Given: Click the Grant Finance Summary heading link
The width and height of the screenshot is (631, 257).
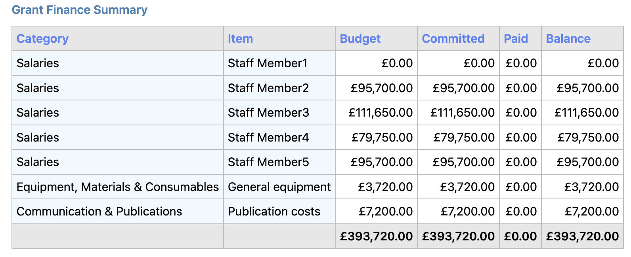Looking at the screenshot, I should [79, 10].
